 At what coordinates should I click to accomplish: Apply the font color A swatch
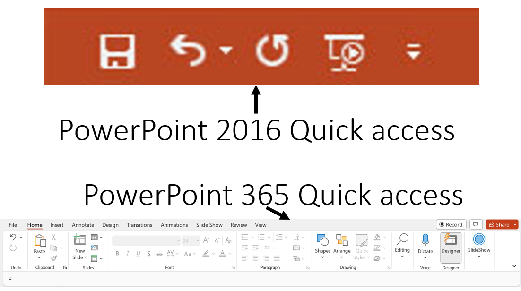point(223,254)
